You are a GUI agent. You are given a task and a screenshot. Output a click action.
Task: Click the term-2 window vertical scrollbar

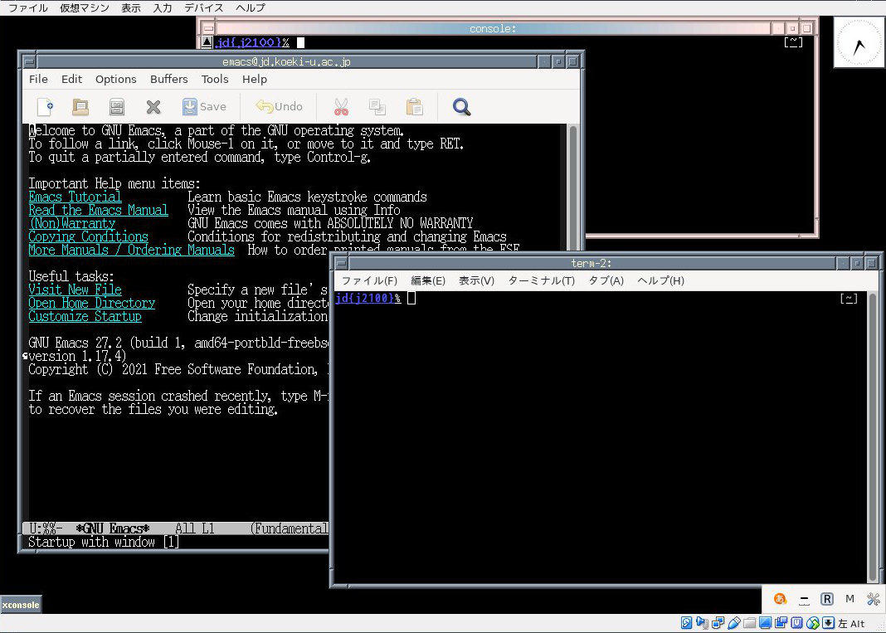871,431
